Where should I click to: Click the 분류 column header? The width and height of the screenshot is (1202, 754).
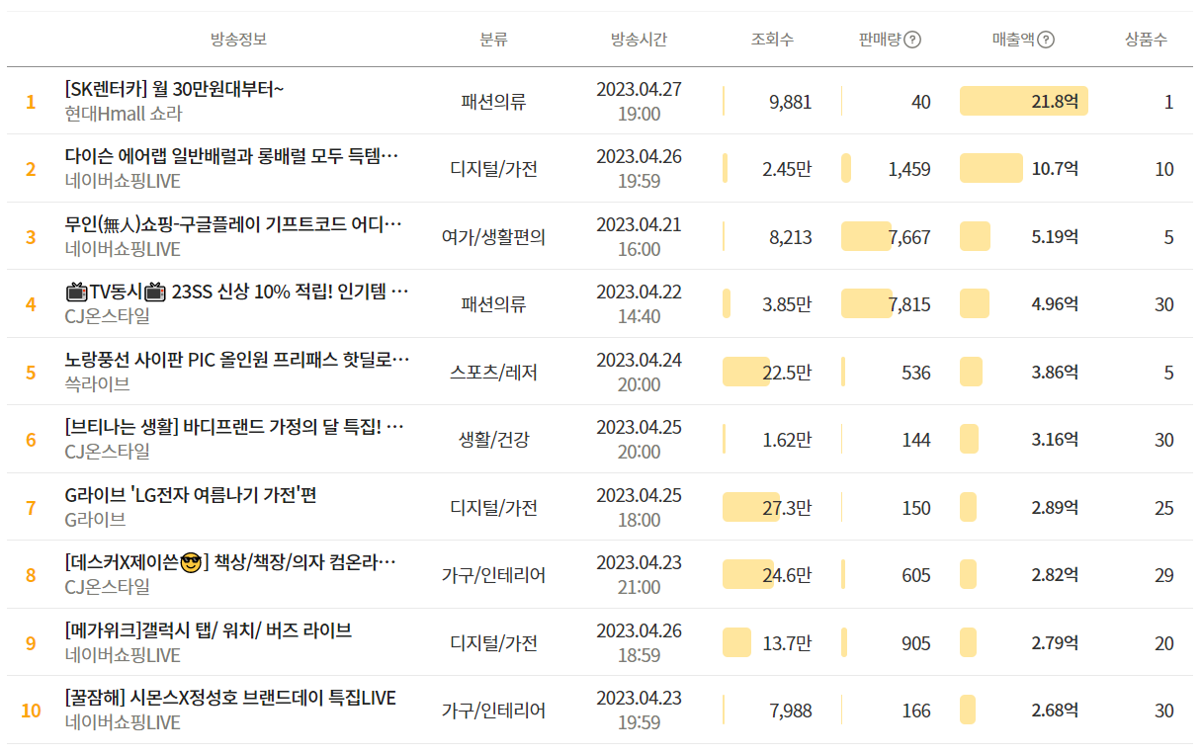coord(493,40)
